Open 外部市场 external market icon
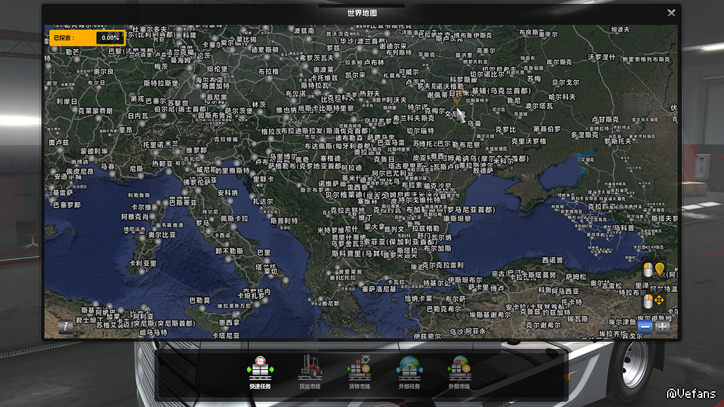The width and height of the screenshot is (724, 407). coord(459,370)
